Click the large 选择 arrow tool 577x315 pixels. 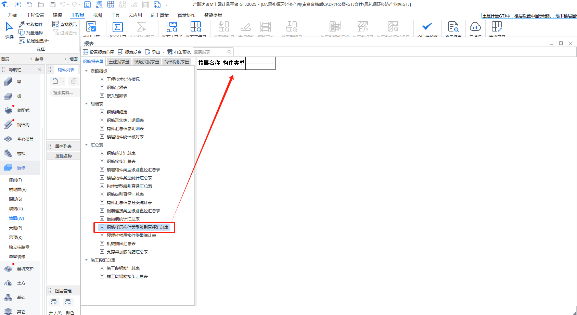[9, 30]
